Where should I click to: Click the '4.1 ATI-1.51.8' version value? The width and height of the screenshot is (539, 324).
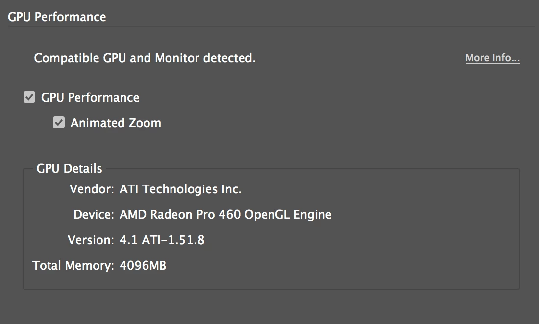coord(162,240)
